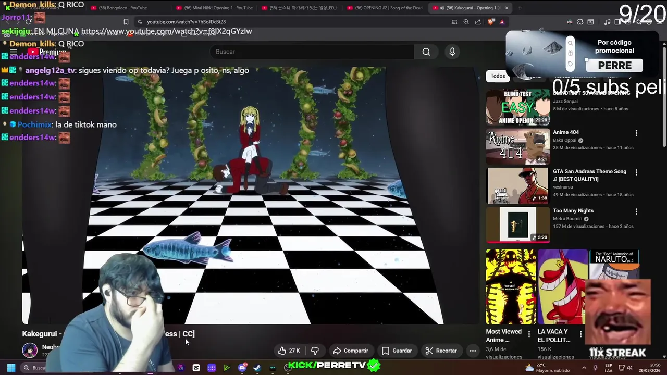Open Steam from the taskbar
667x375 pixels.
point(257,368)
